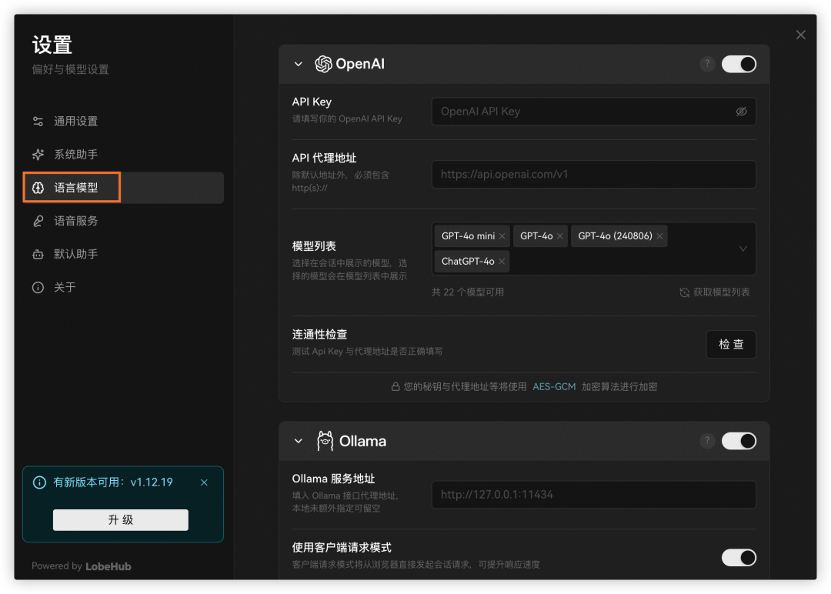Select 语言模型 in the sidebar

pos(123,188)
